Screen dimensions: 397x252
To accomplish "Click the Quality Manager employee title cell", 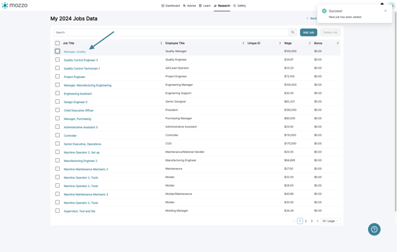I will [176, 51].
